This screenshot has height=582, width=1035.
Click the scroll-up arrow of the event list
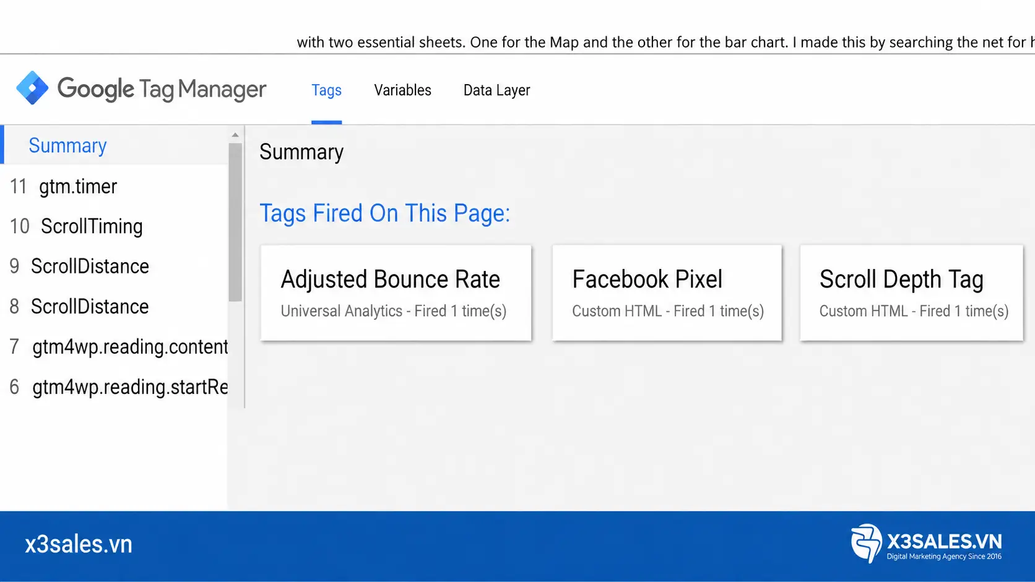coord(235,134)
